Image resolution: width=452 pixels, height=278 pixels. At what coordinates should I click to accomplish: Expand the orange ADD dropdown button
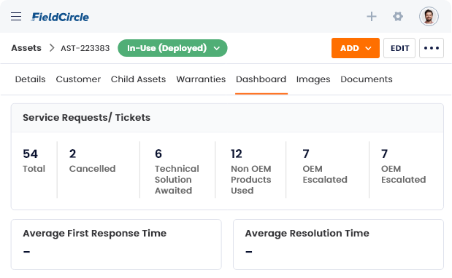(x=355, y=48)
